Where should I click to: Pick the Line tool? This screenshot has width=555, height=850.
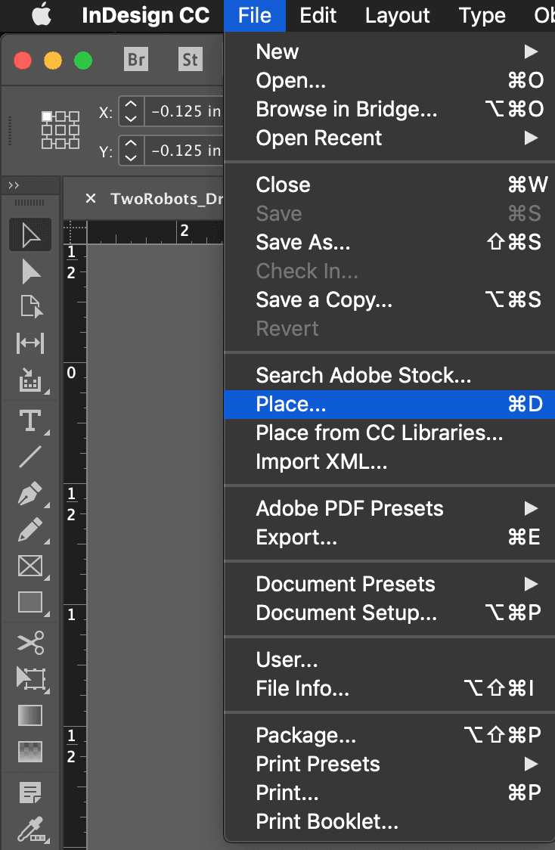[x=30, y=457]
